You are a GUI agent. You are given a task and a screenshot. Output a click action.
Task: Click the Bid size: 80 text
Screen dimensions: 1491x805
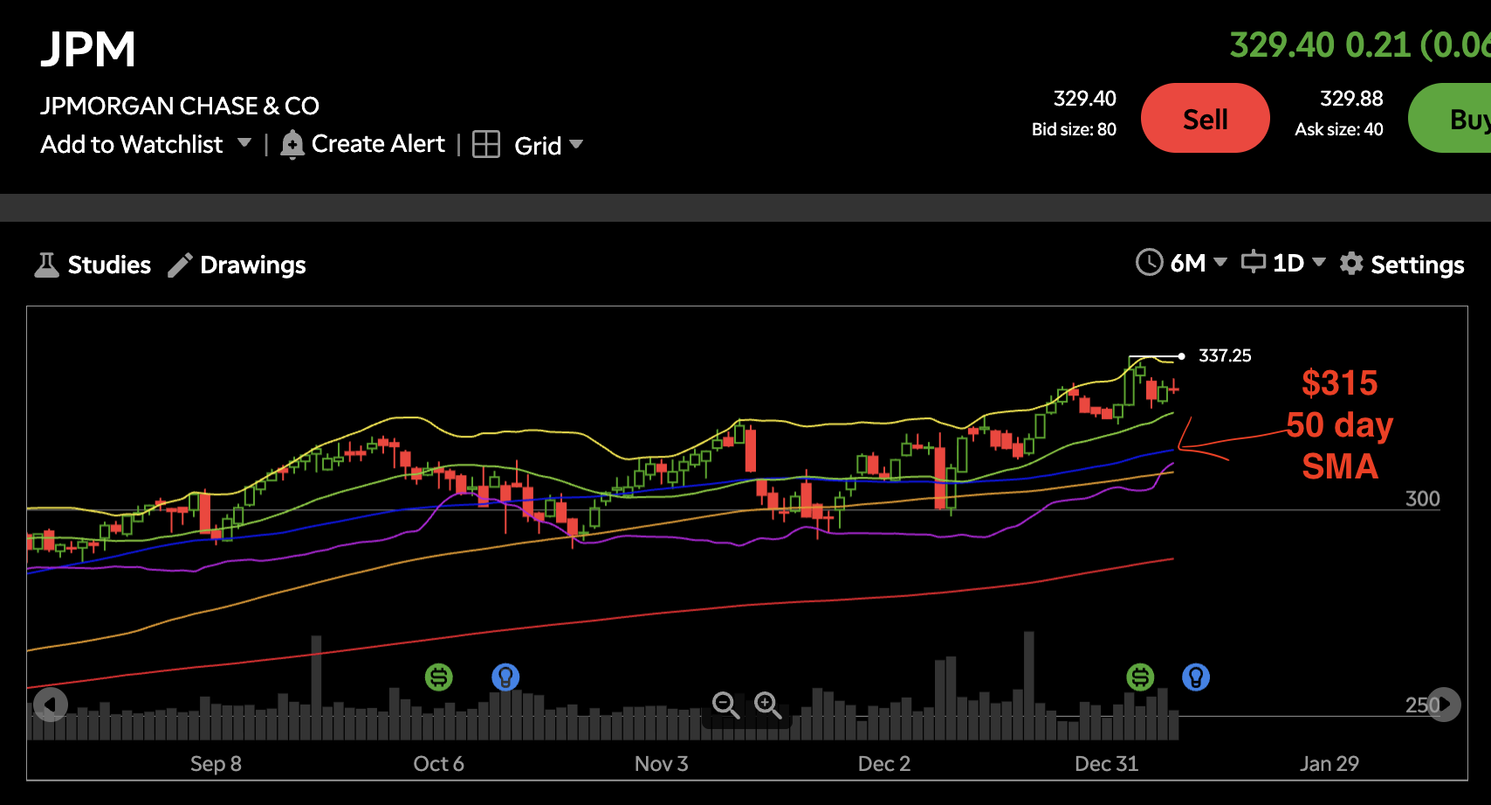(1074, 129)
